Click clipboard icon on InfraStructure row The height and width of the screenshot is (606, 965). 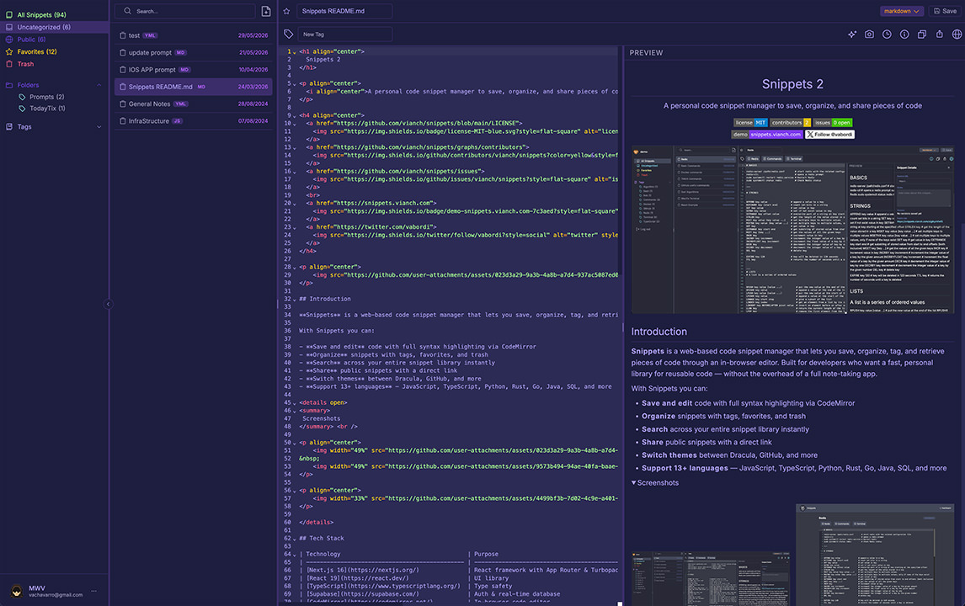click(122, 121)
